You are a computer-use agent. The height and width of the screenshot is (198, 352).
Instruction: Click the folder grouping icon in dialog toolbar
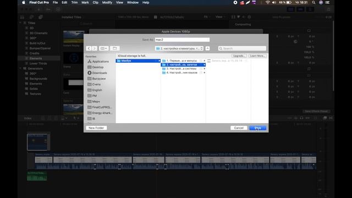115,48
